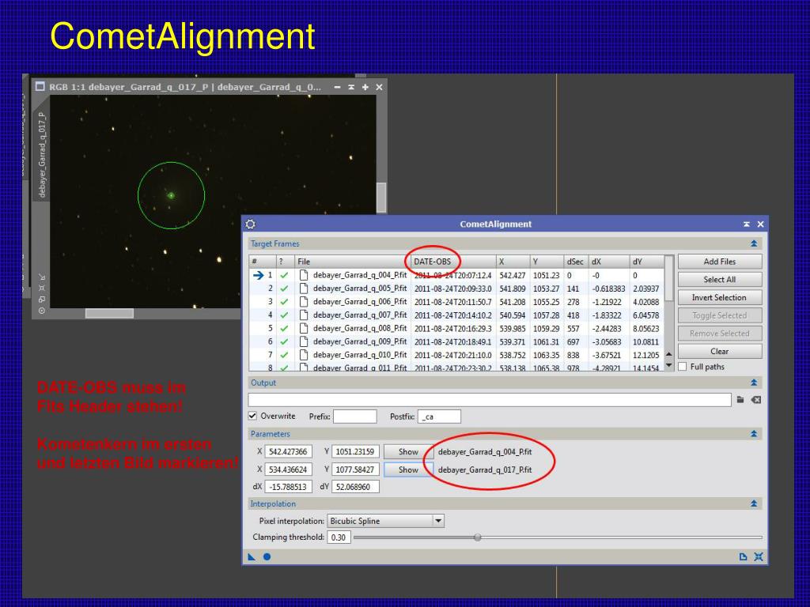Open the Browse Documentation page icon

pos(744,556)
